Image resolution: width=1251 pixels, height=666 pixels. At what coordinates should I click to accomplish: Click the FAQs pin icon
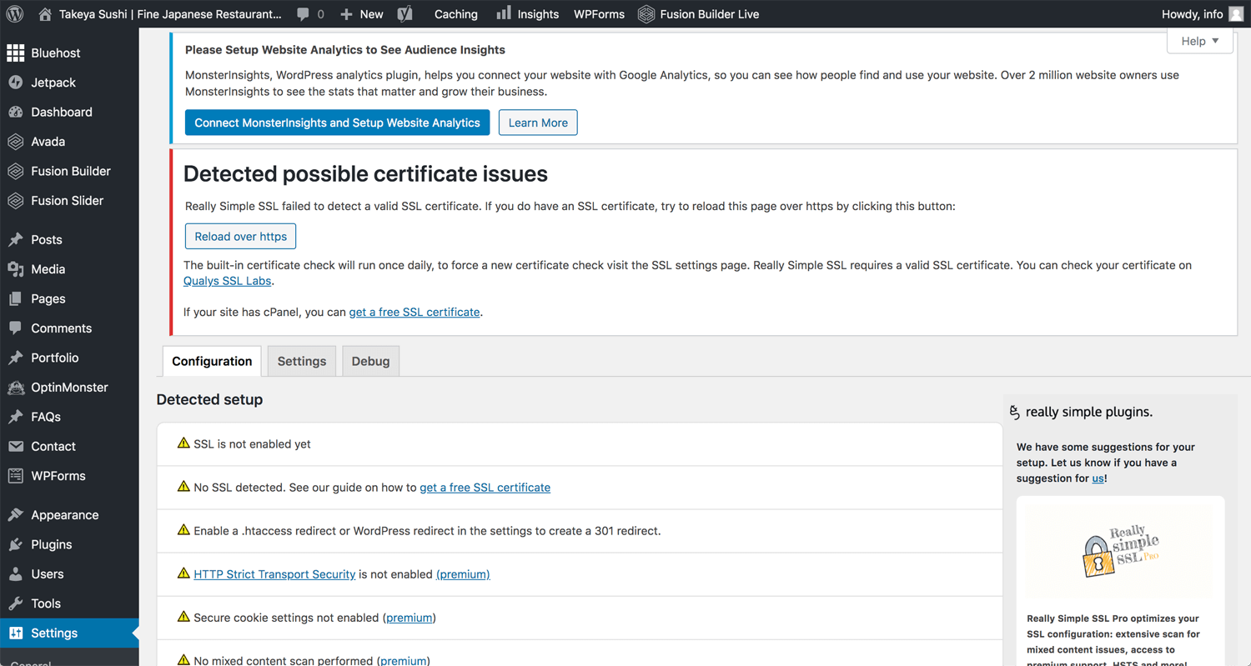[16, 417]
